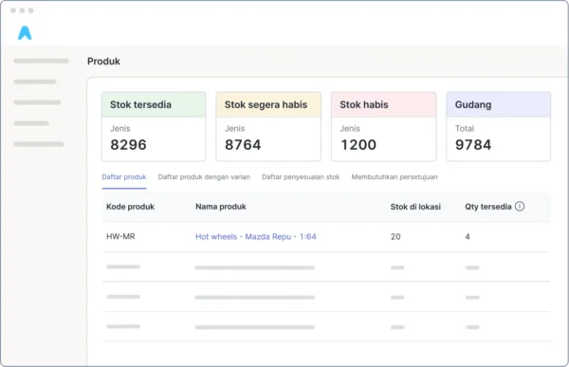Click the Produk page heading

point(103,61)
